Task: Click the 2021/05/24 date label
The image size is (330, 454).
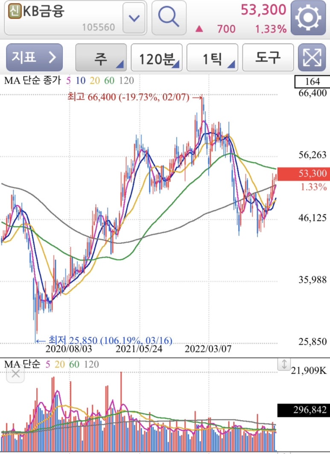Action: pyautogui.click(x=139, y=349)
